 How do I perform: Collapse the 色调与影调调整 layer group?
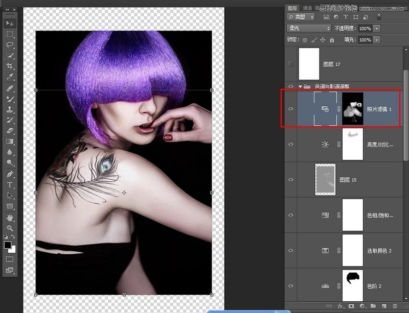click(x=300, y=86)
